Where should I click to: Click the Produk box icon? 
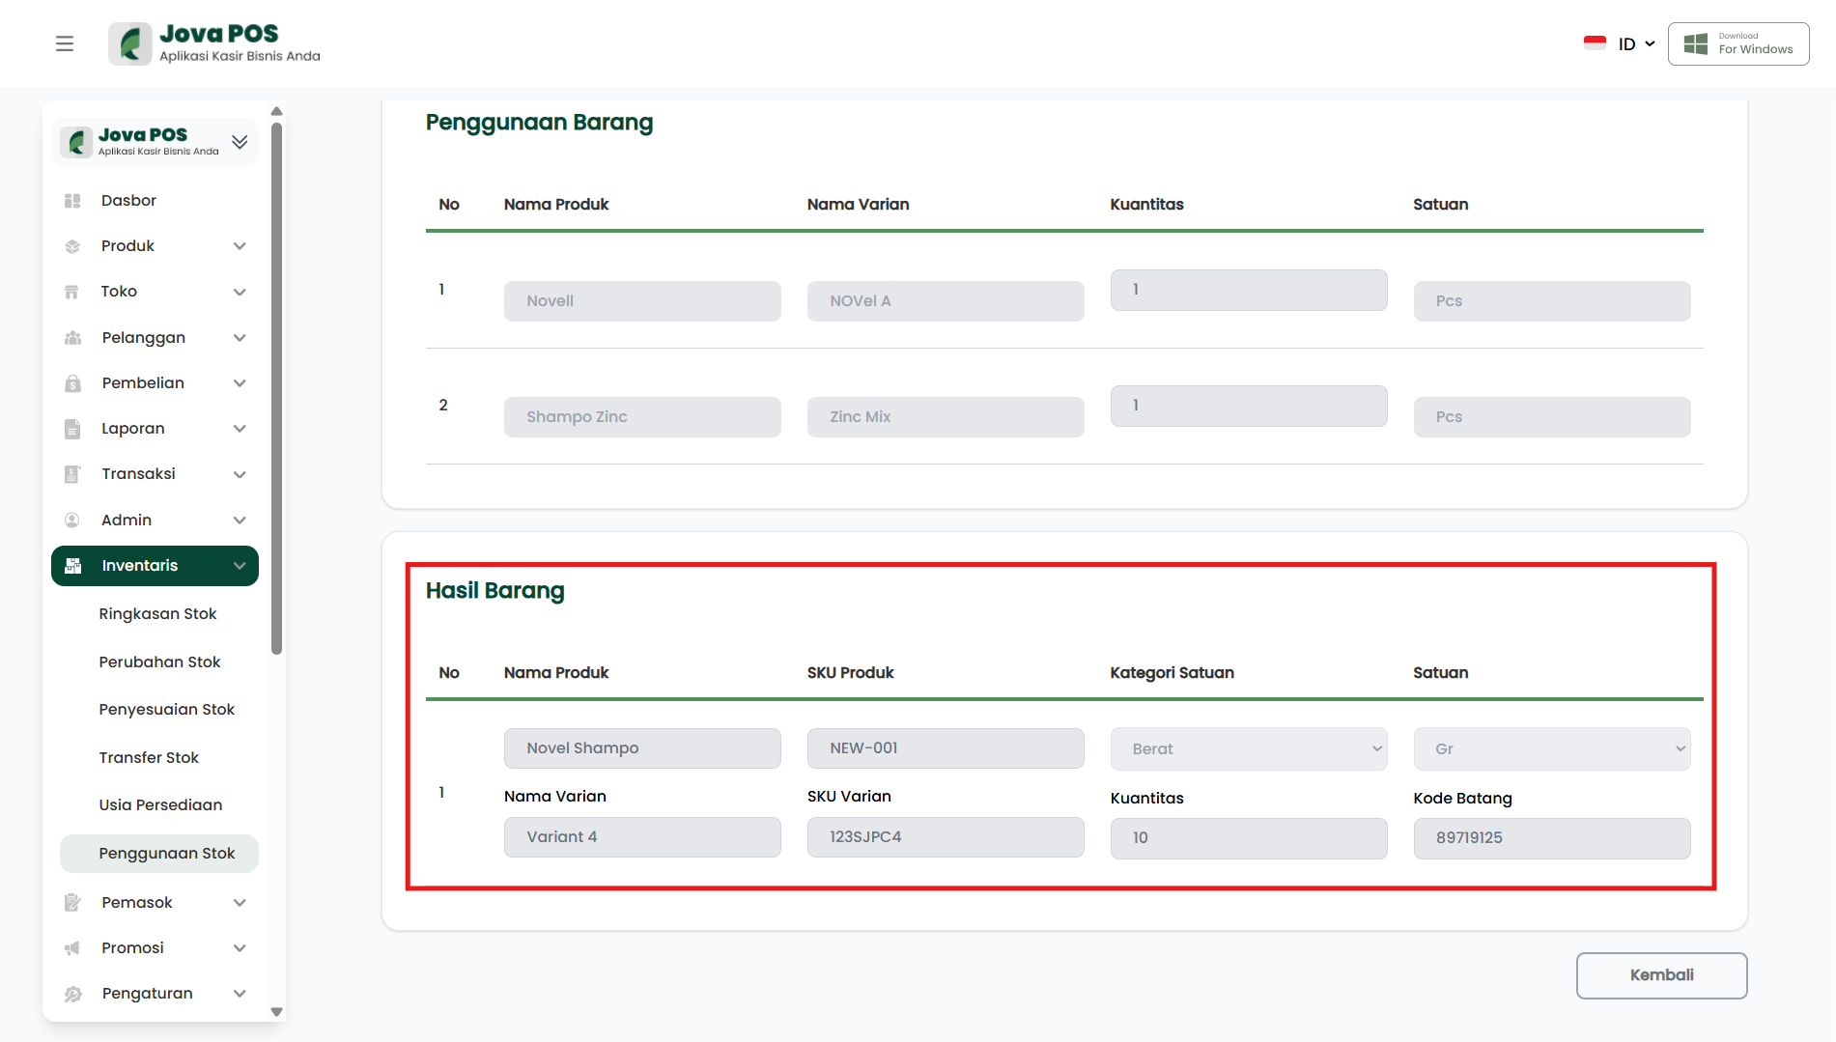point(72,246)
